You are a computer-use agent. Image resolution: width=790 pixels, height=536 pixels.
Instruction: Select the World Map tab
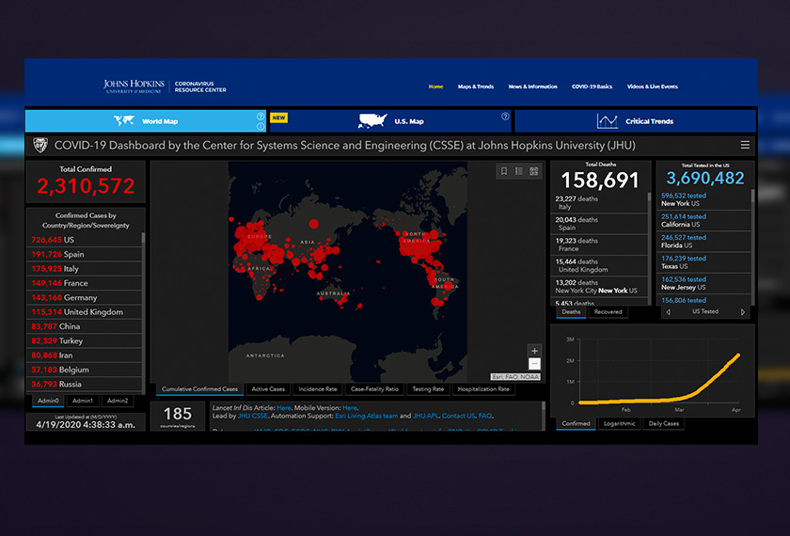(x=146, y=121)
